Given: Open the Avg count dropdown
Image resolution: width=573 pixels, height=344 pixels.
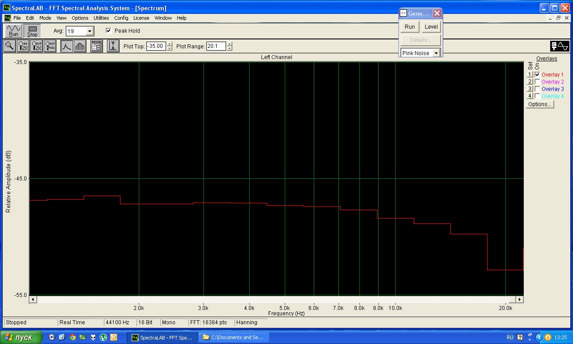Looking at the screenshot, I should point(90,31).
